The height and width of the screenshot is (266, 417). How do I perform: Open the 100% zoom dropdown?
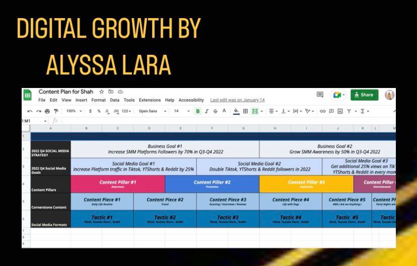coord(74,111)
